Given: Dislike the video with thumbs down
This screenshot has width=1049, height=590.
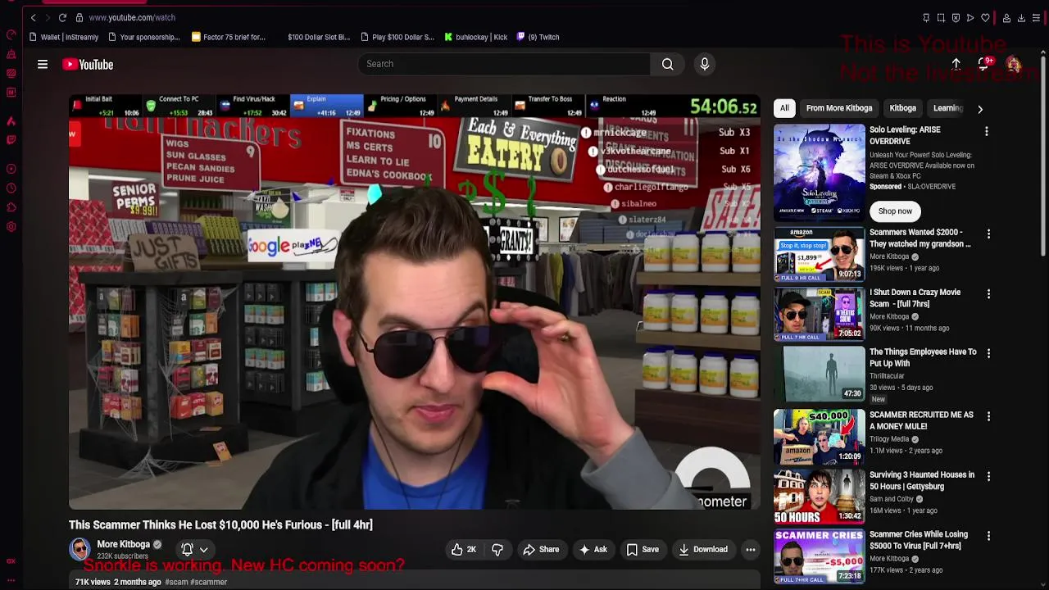Looking at the screenshot, I should 497,550.
